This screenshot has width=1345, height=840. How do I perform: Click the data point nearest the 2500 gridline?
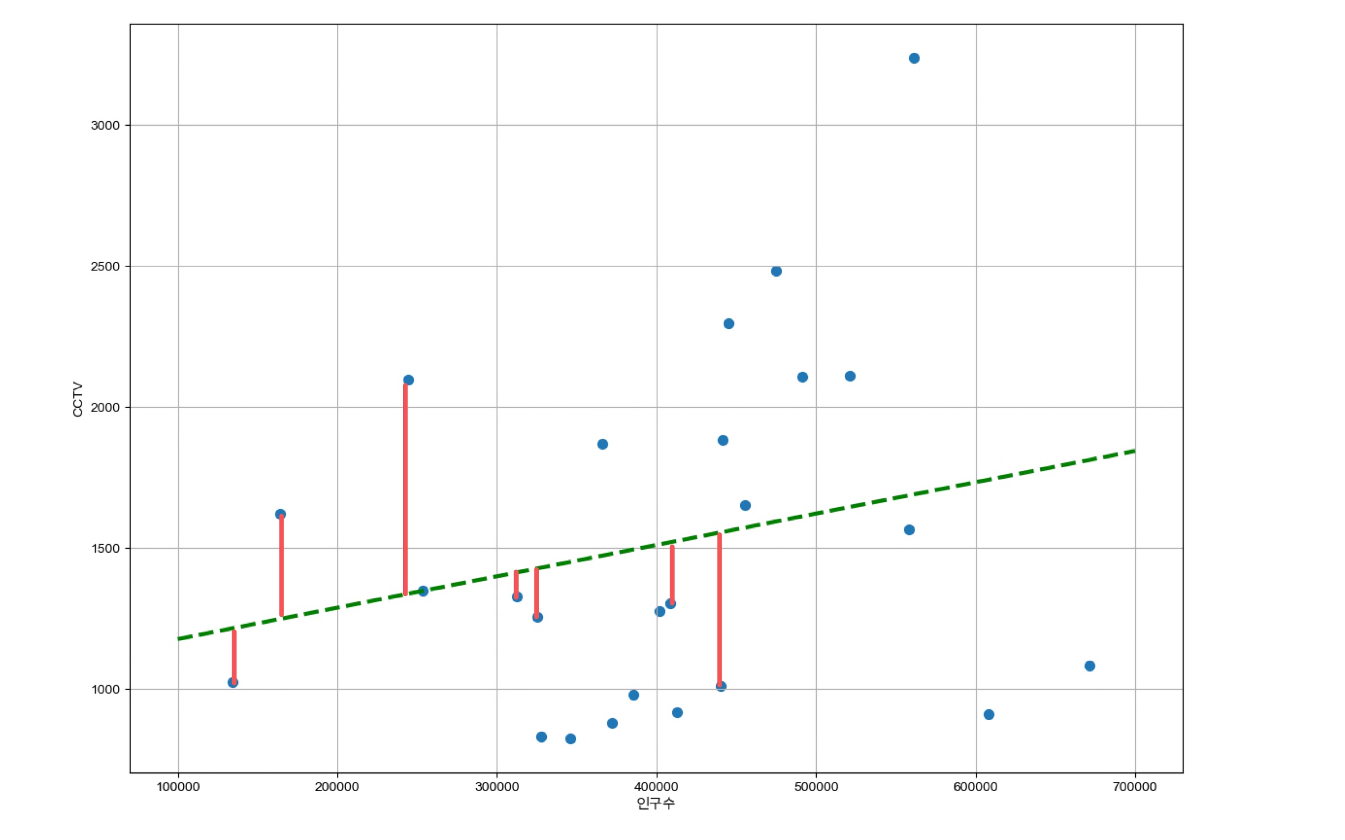[x=776, y=272]
